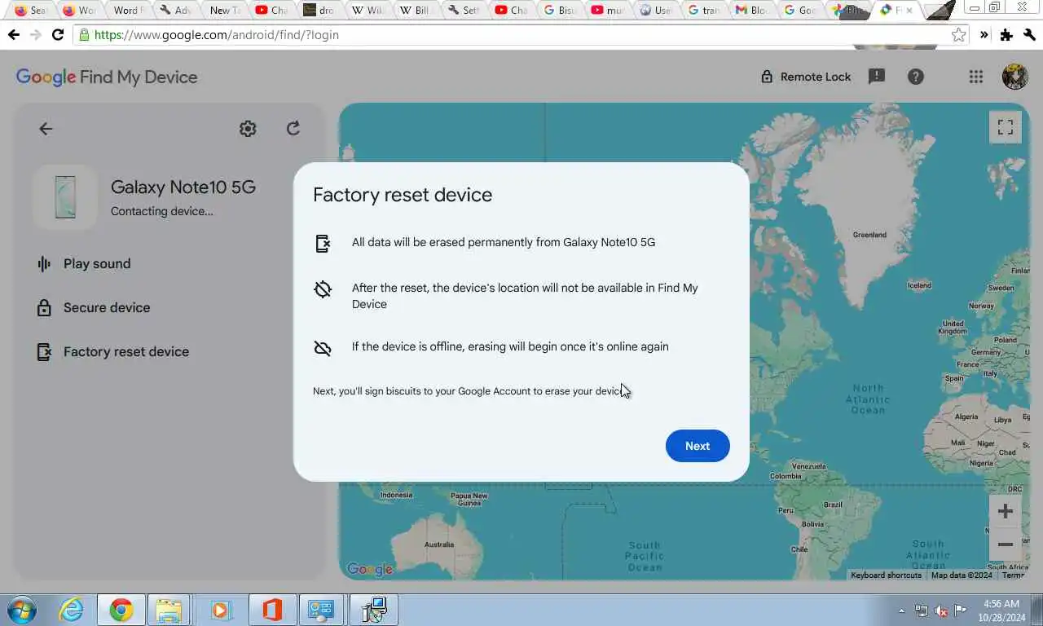The width and height of the screenshot is (1043, 626).
Task: Open Remote Lock in header
Action: point(805,77)
